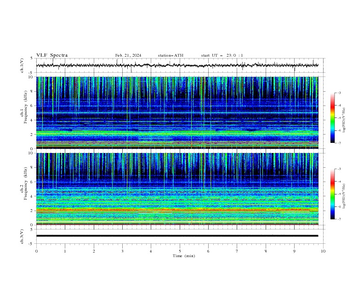Click the upper colorbar 'log(PSD)(V²/Hz)' label
The image size is (364, 282).
pyautogui.click(x=344, y=120)
